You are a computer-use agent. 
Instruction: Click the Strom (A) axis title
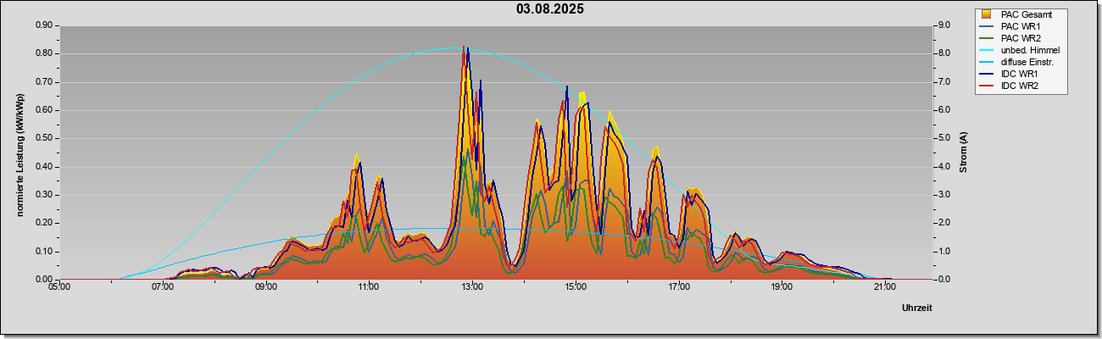(963, 153)
